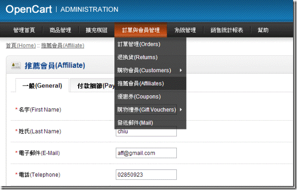This screenshot has height=190, width=297.
Task: Switch to the 一般(General) tab
Action: 42,85
